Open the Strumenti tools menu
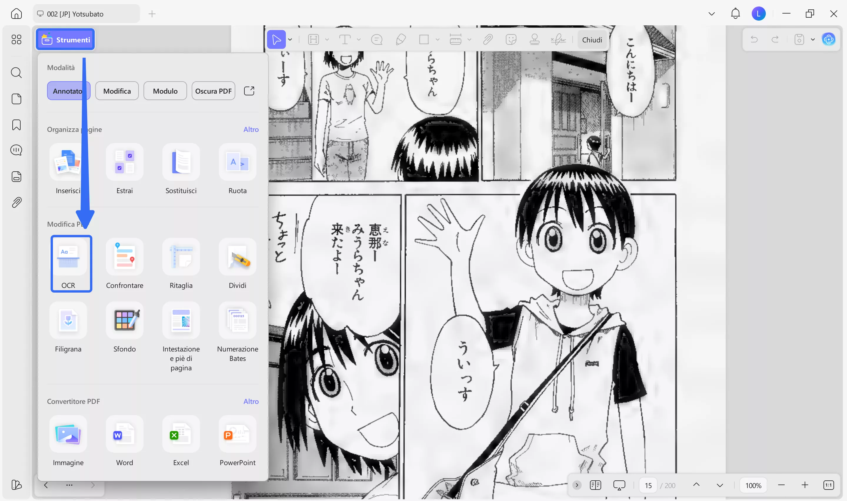Viewport: 847px width, 501px height. pos(66,39)
